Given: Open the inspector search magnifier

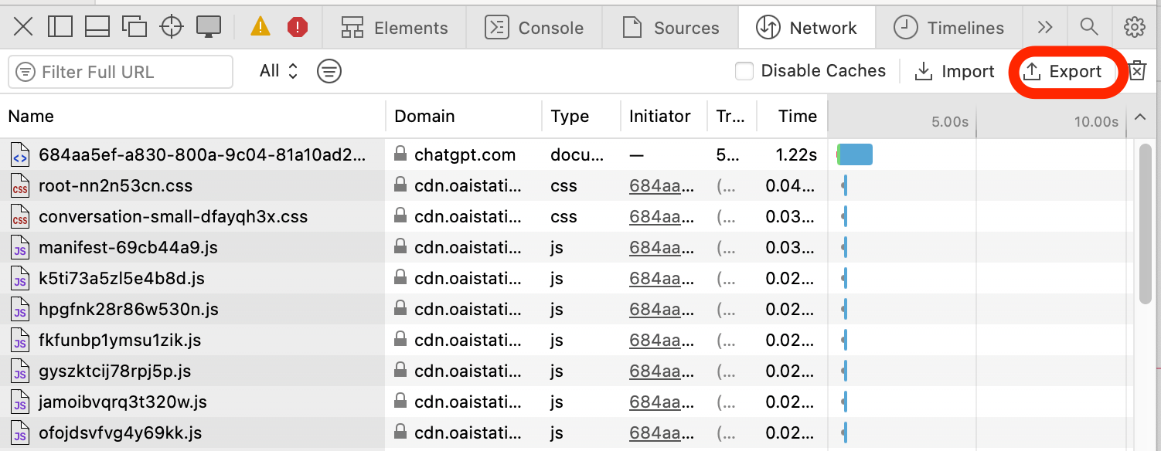Looking at the screenshot, I should tap(1089, 27).
